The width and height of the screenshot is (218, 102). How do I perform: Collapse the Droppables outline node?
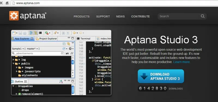click(x=13, y=86)
